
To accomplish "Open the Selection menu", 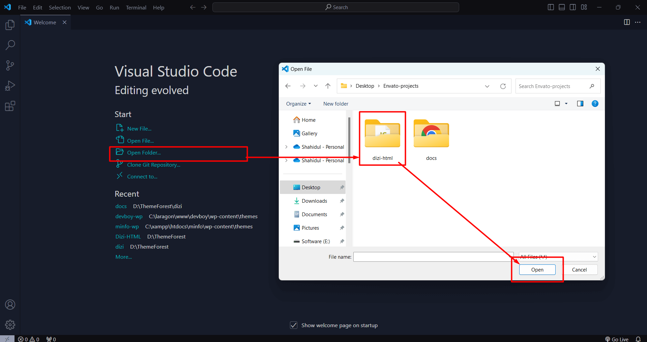I will pos(60,7).
